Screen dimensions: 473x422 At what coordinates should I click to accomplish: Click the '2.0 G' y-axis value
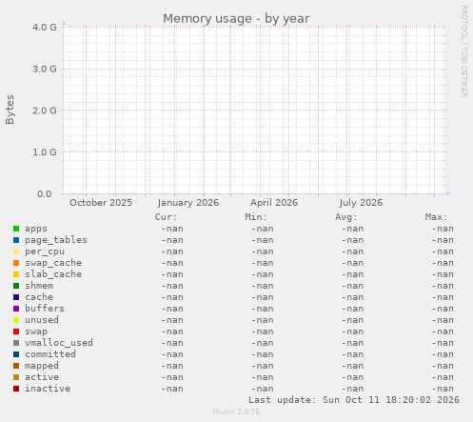coord(45,111)
